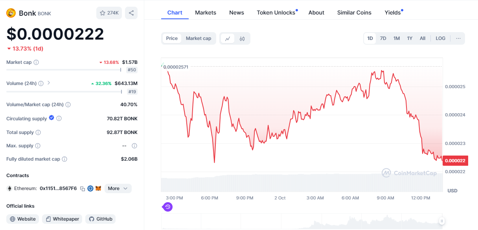Click the volume rank #19 badge

click(132, 92)
